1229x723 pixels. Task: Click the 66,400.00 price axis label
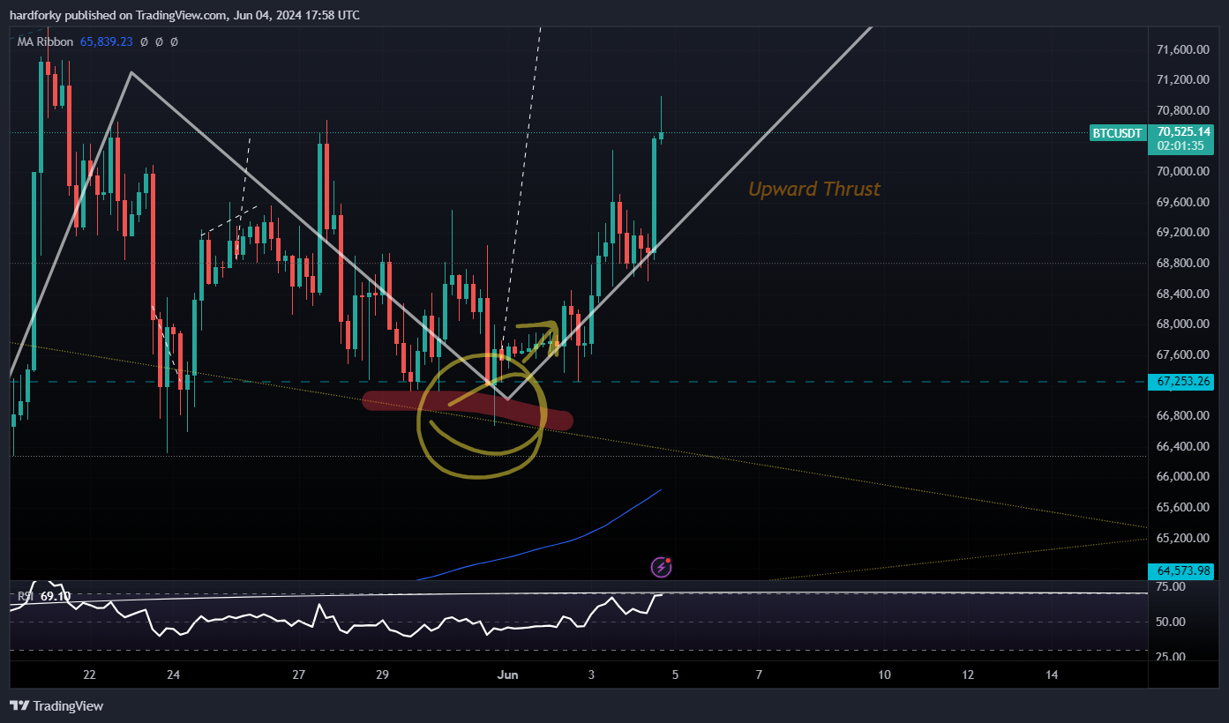[x=1182, y=446]
